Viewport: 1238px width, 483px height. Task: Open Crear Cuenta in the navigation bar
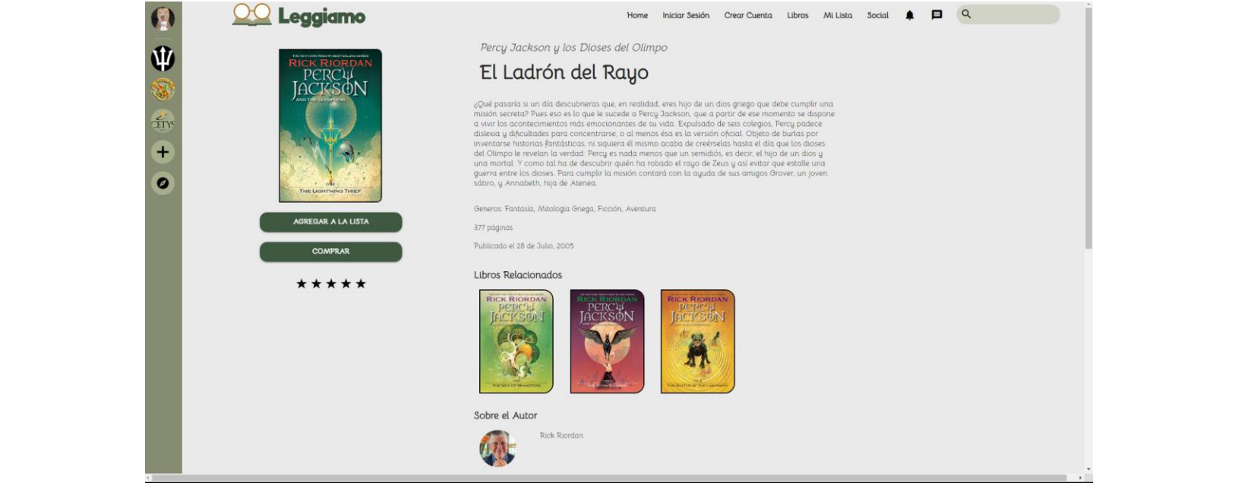click(748, 15)
